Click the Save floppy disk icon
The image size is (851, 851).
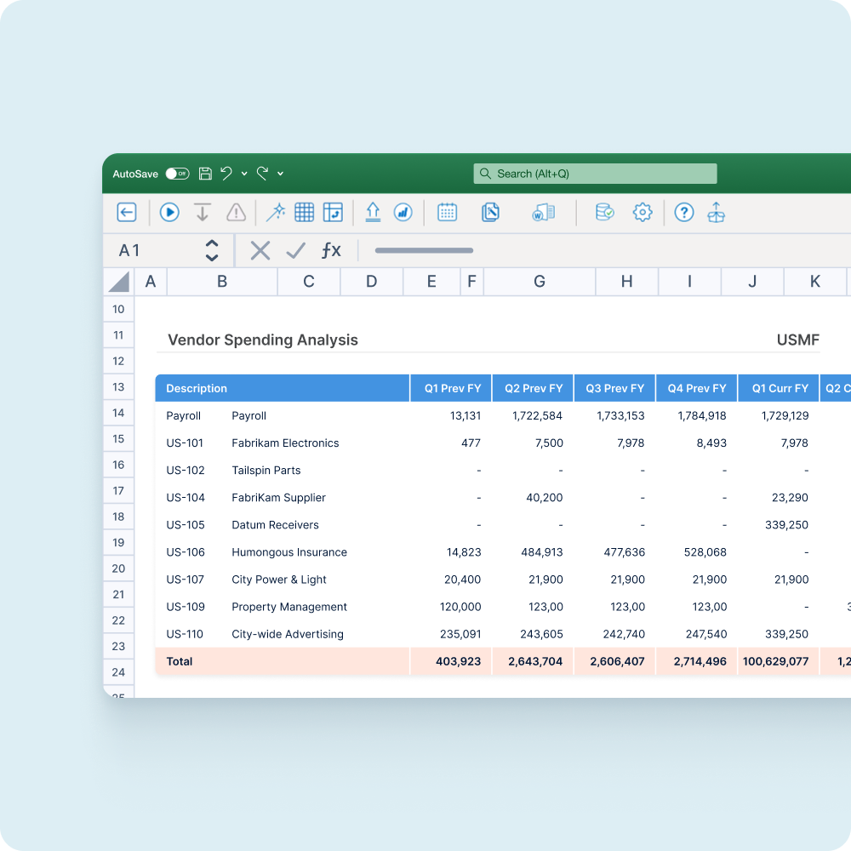click(x=205, y=174)
